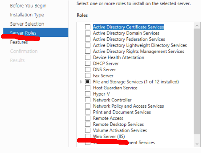The height and width of the screenshot is (153, 201).
Task: Select the Network Controller role label
Action: tap(112, 100)
